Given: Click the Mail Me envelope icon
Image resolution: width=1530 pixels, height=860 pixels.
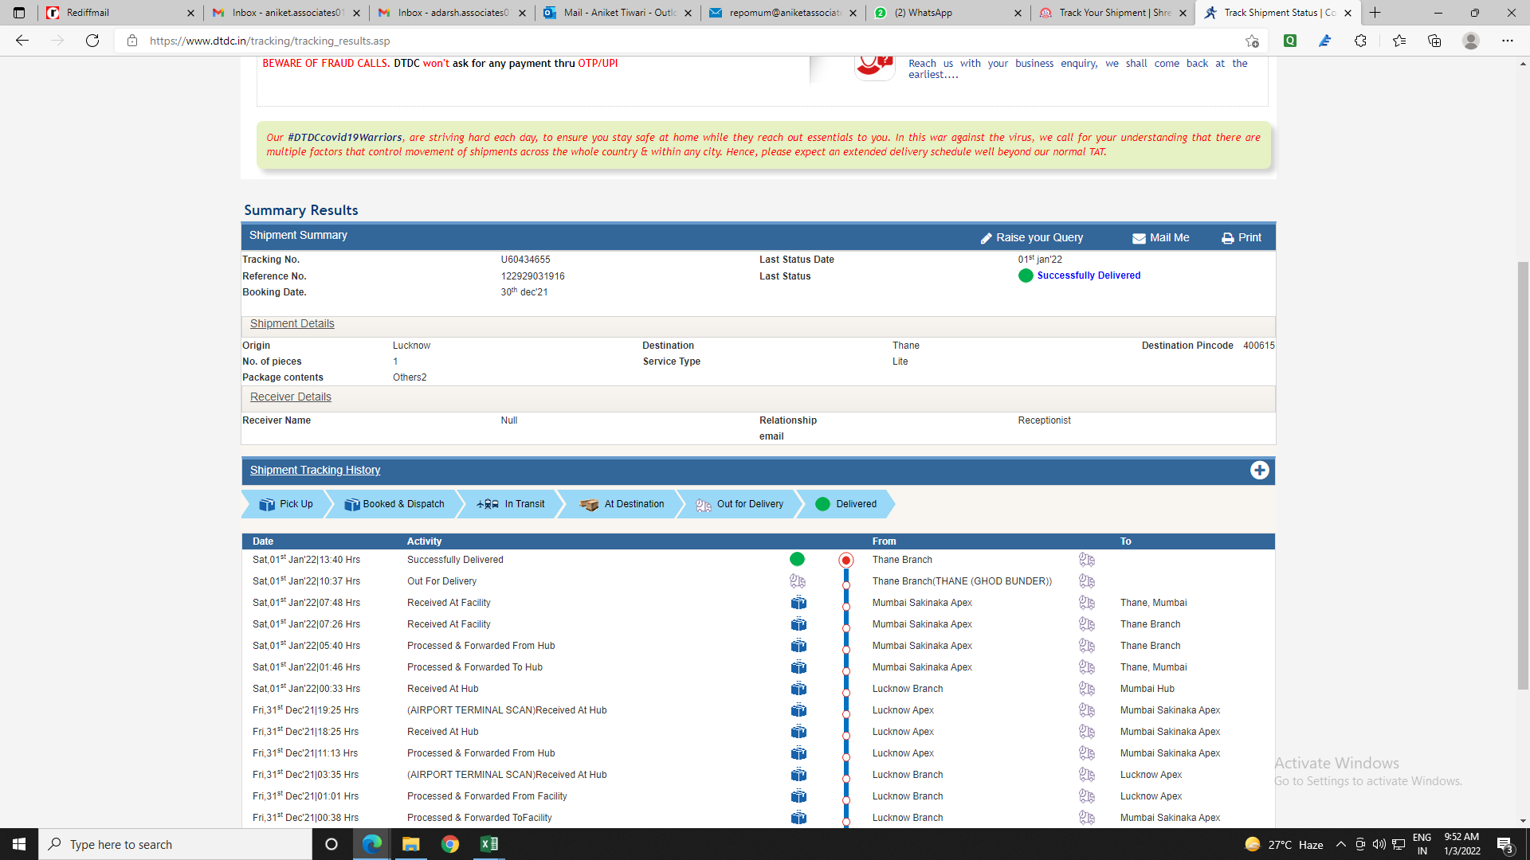Looking at the screenshot, I should [1139, 238].
